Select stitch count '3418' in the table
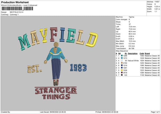Image resolution: width=161 pixels, height=114 pixels. 125,73
